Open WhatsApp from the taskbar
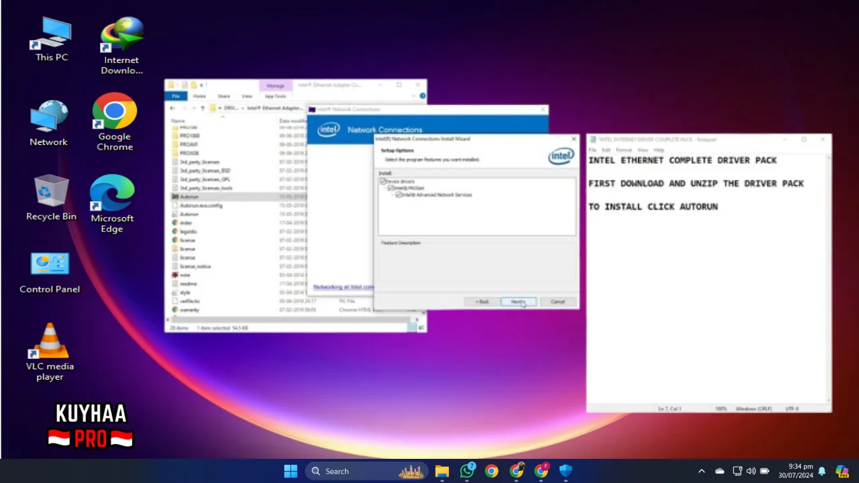The height and width of the screenshot is (483, 859). (x=467, y=471)
